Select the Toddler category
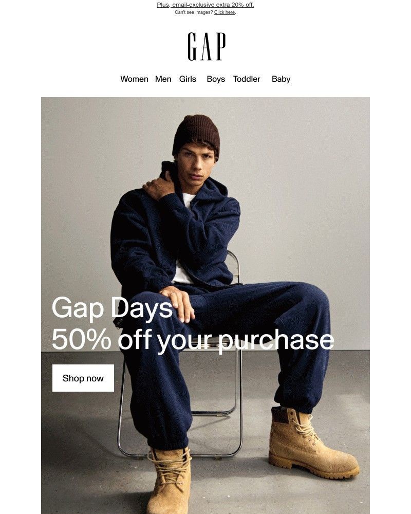Screen dimensions: 411x514 pyautogui.click(x=247, y=79)
